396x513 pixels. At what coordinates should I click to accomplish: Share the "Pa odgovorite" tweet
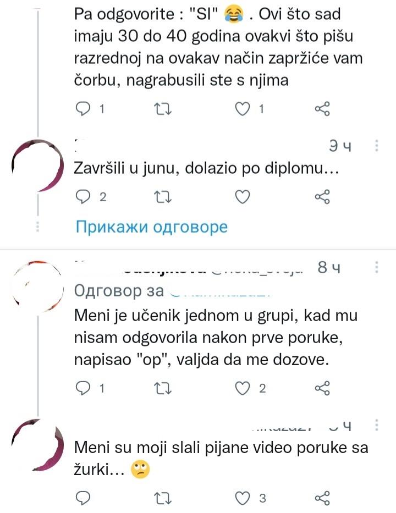pos(322,109)
